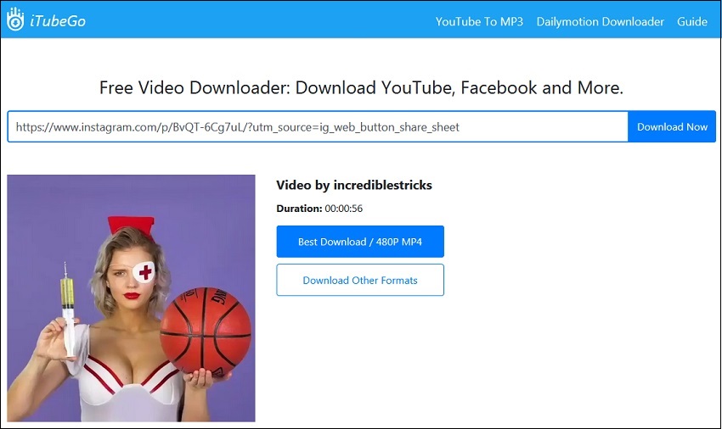This screenshot has width=722, height=429.
Task: Click the duration value 00:00:56
Action: coord(343,209)
